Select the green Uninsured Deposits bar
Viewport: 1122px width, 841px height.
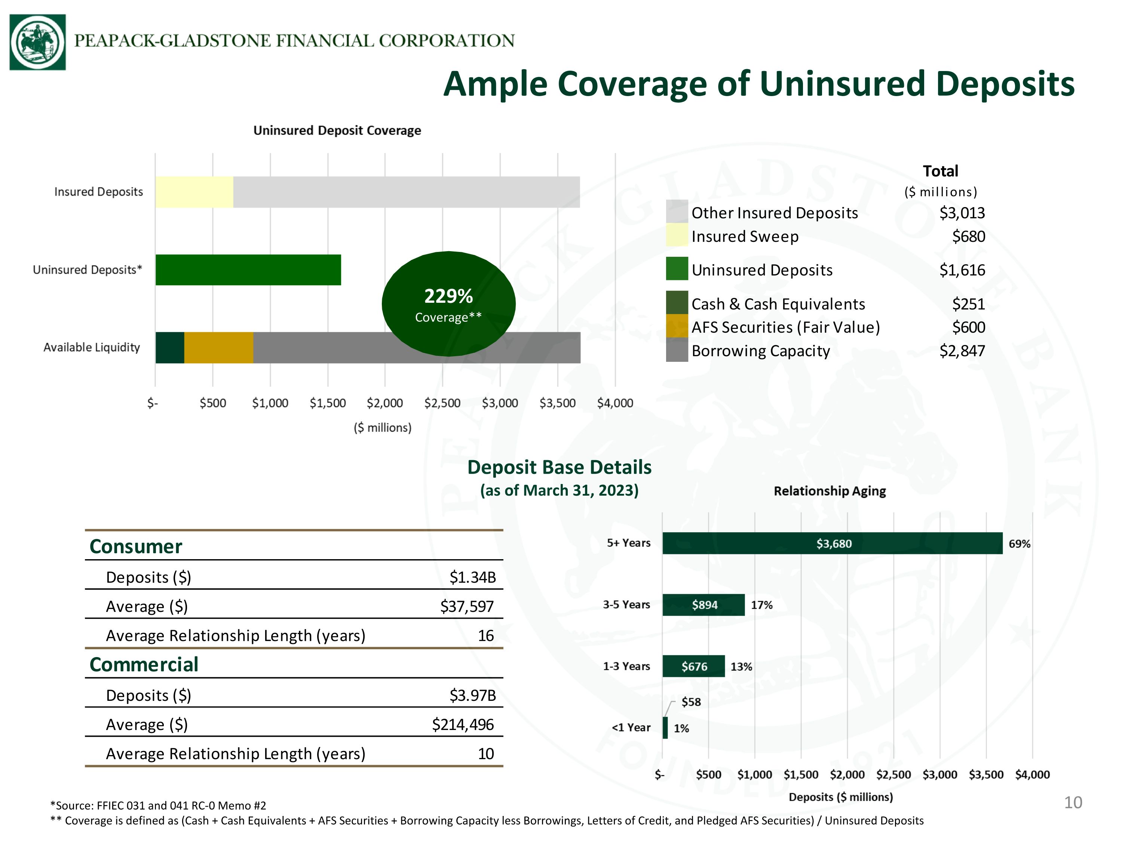point(248,270)
